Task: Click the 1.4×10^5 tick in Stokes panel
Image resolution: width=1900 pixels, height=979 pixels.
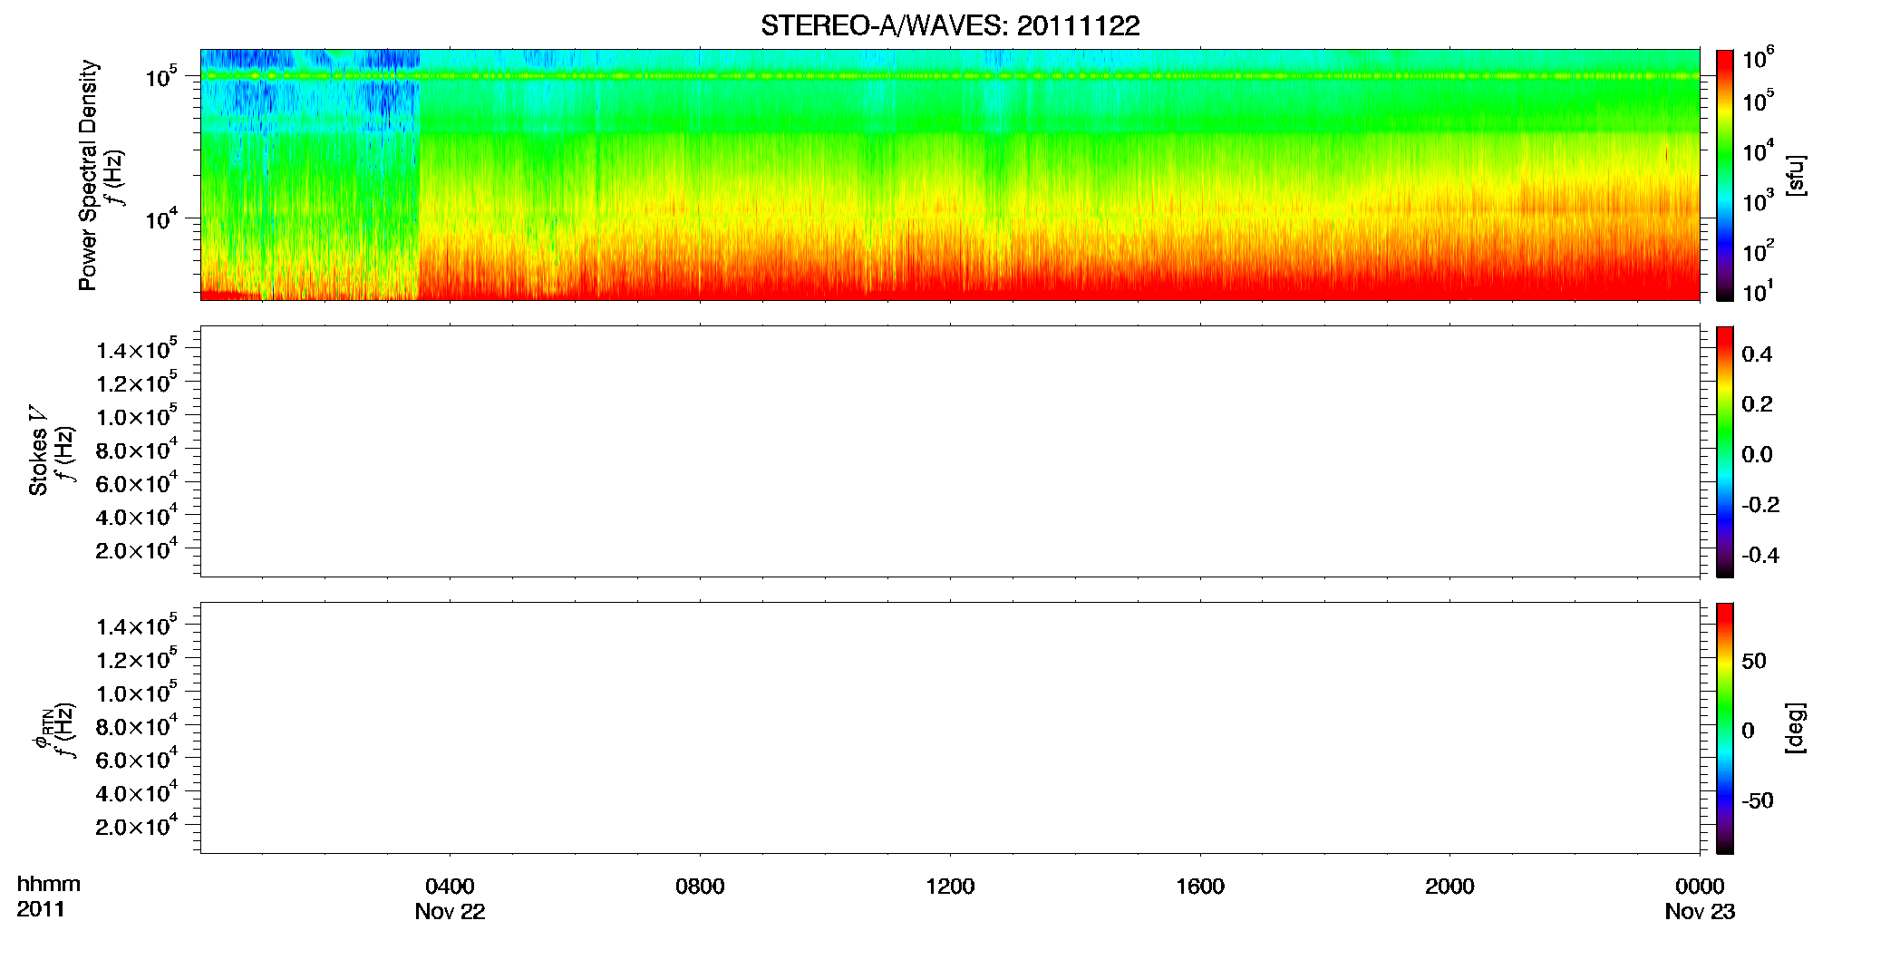Action: point(137,349)
